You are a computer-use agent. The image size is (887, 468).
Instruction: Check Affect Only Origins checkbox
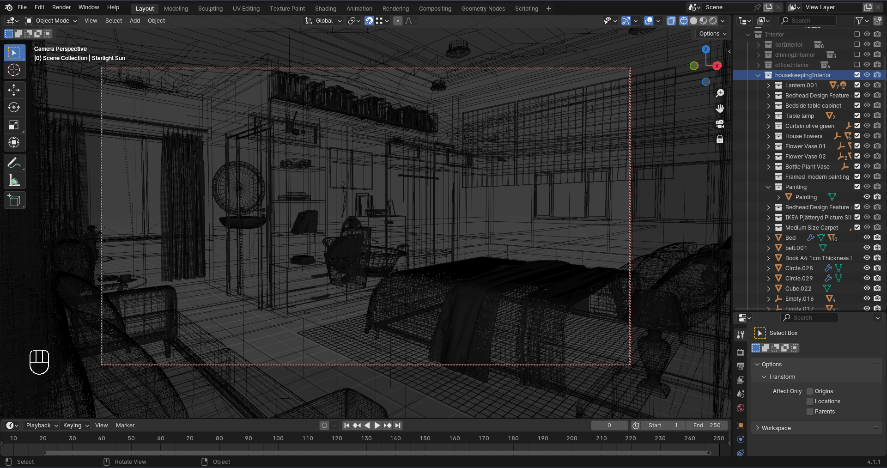[810, 391]
